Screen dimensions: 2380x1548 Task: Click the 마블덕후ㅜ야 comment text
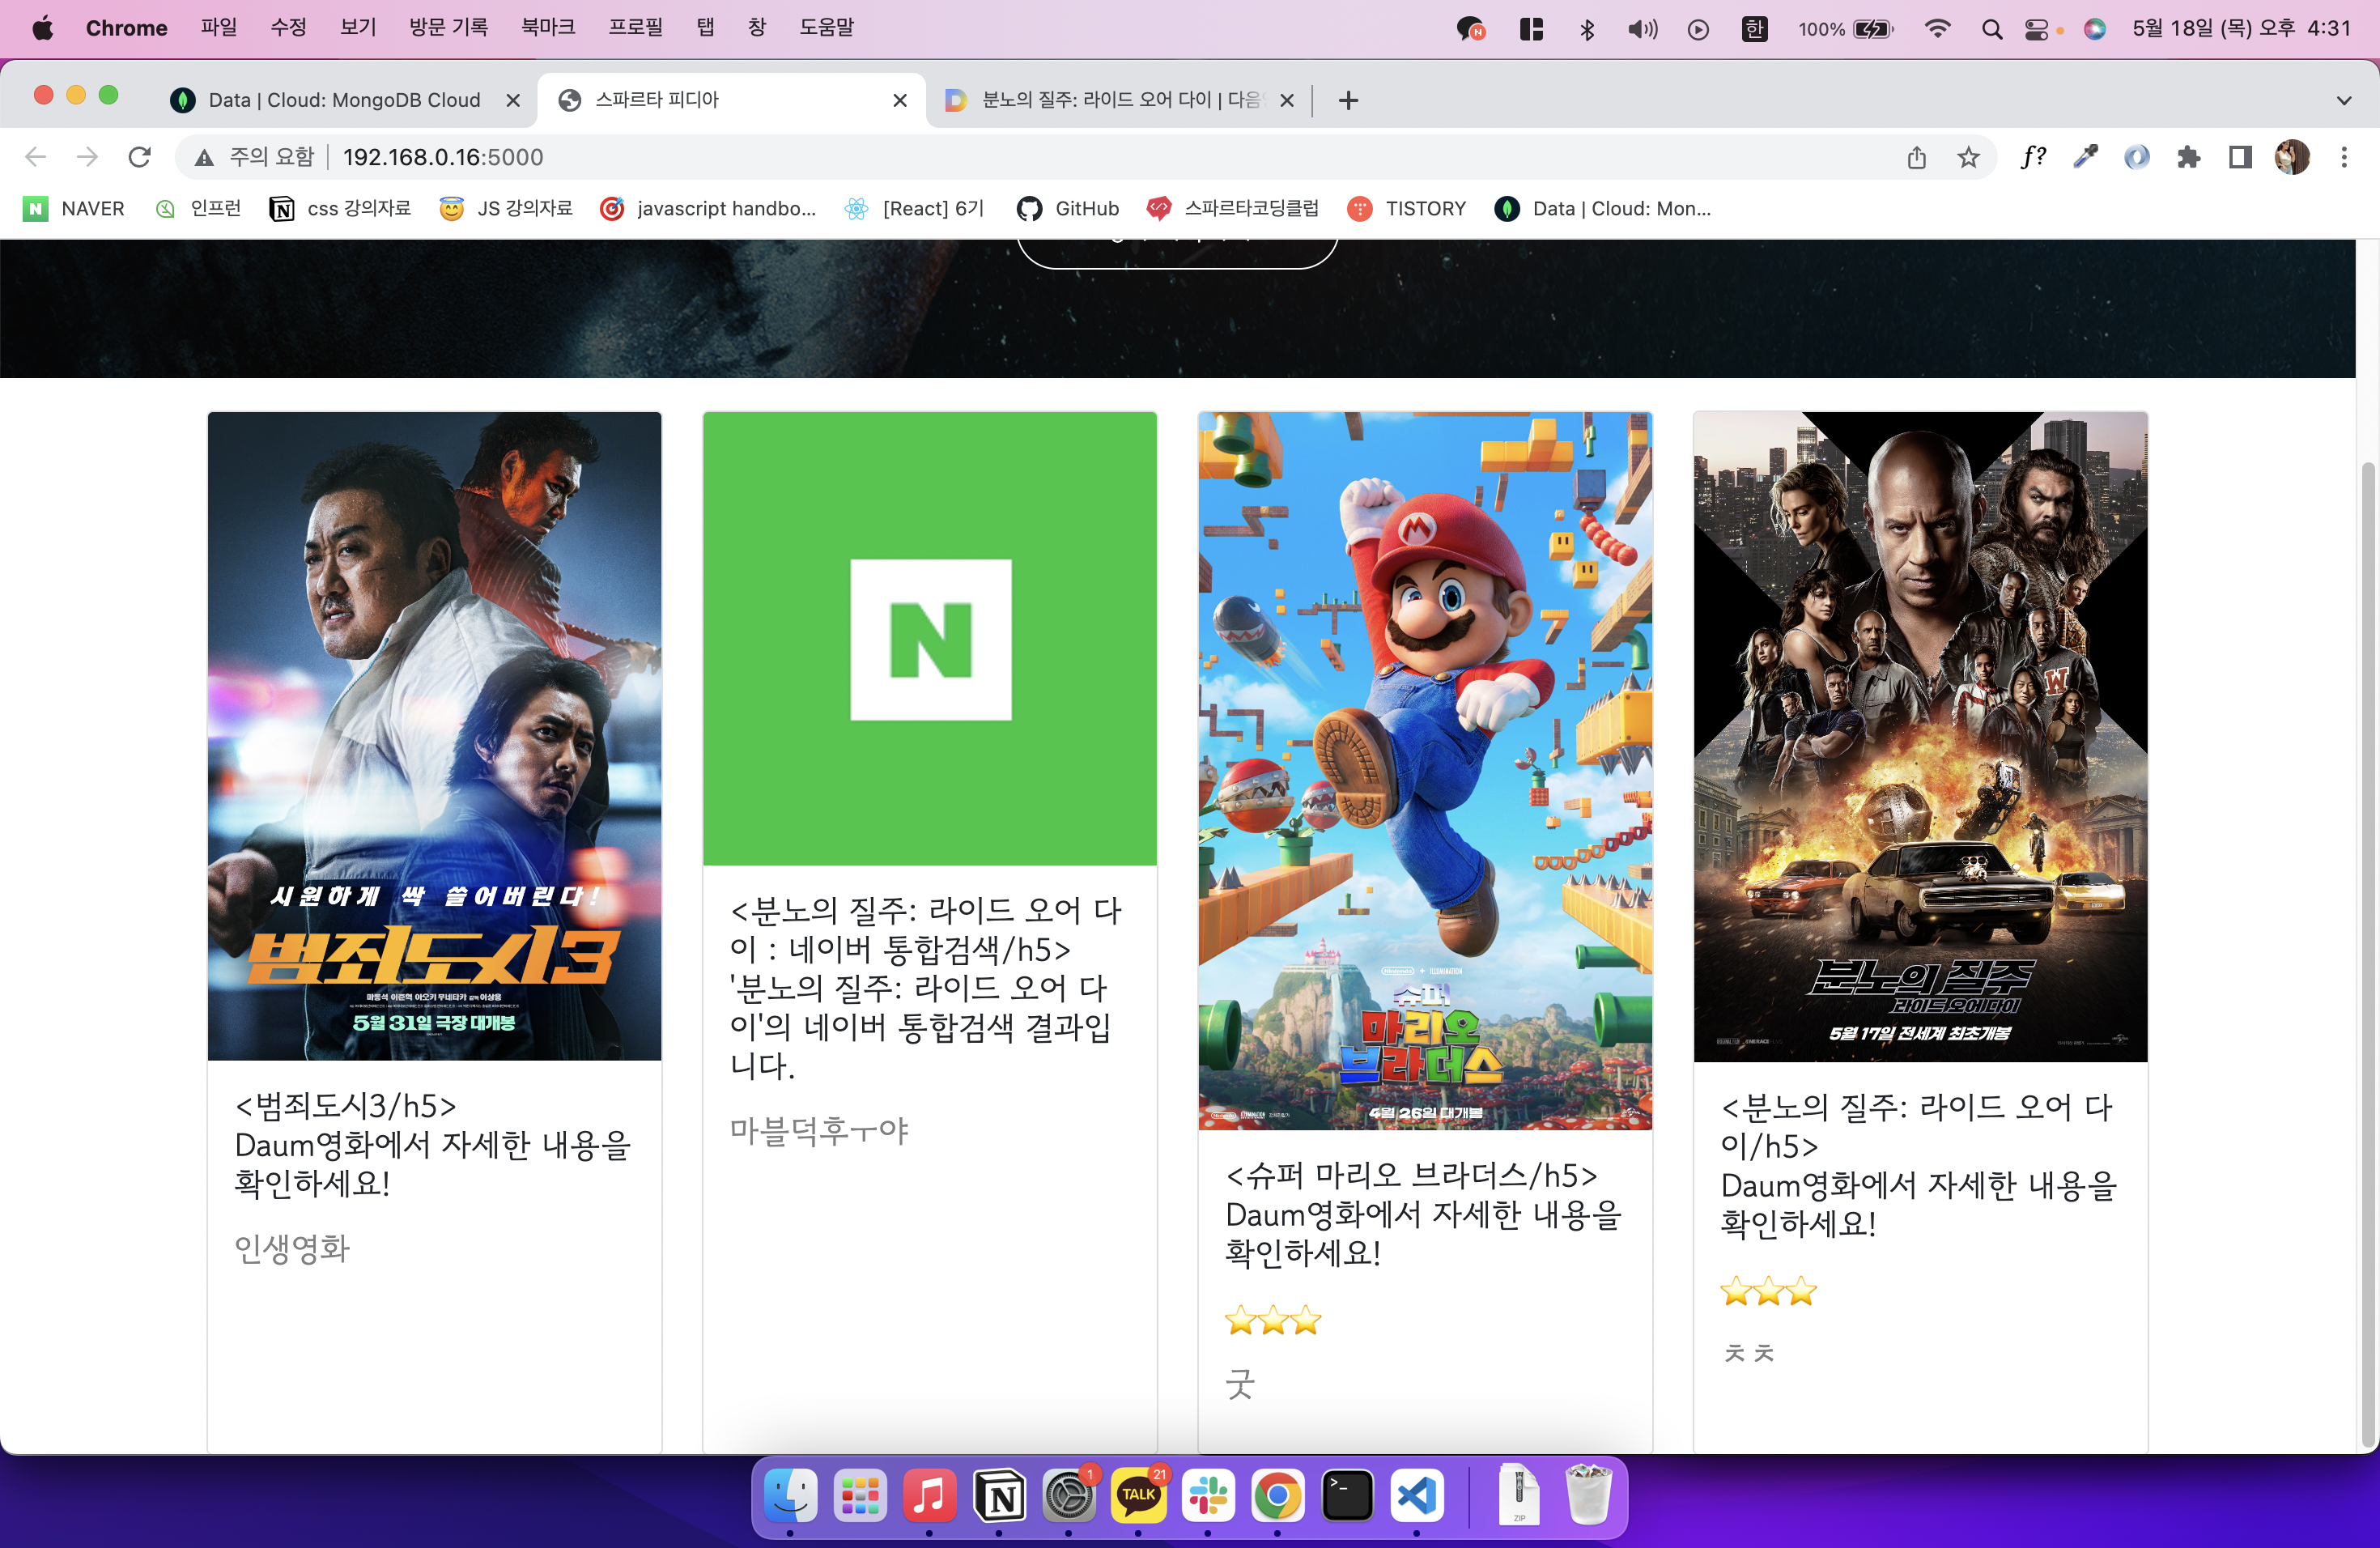pyautogui.click(x=819, y=1131)
